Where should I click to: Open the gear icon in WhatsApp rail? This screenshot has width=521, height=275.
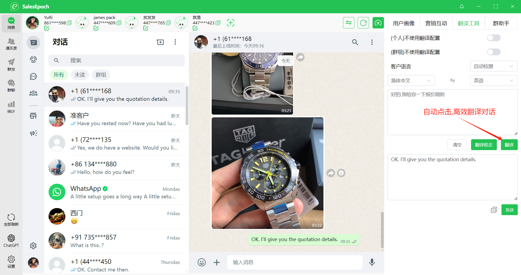[33, 246]
